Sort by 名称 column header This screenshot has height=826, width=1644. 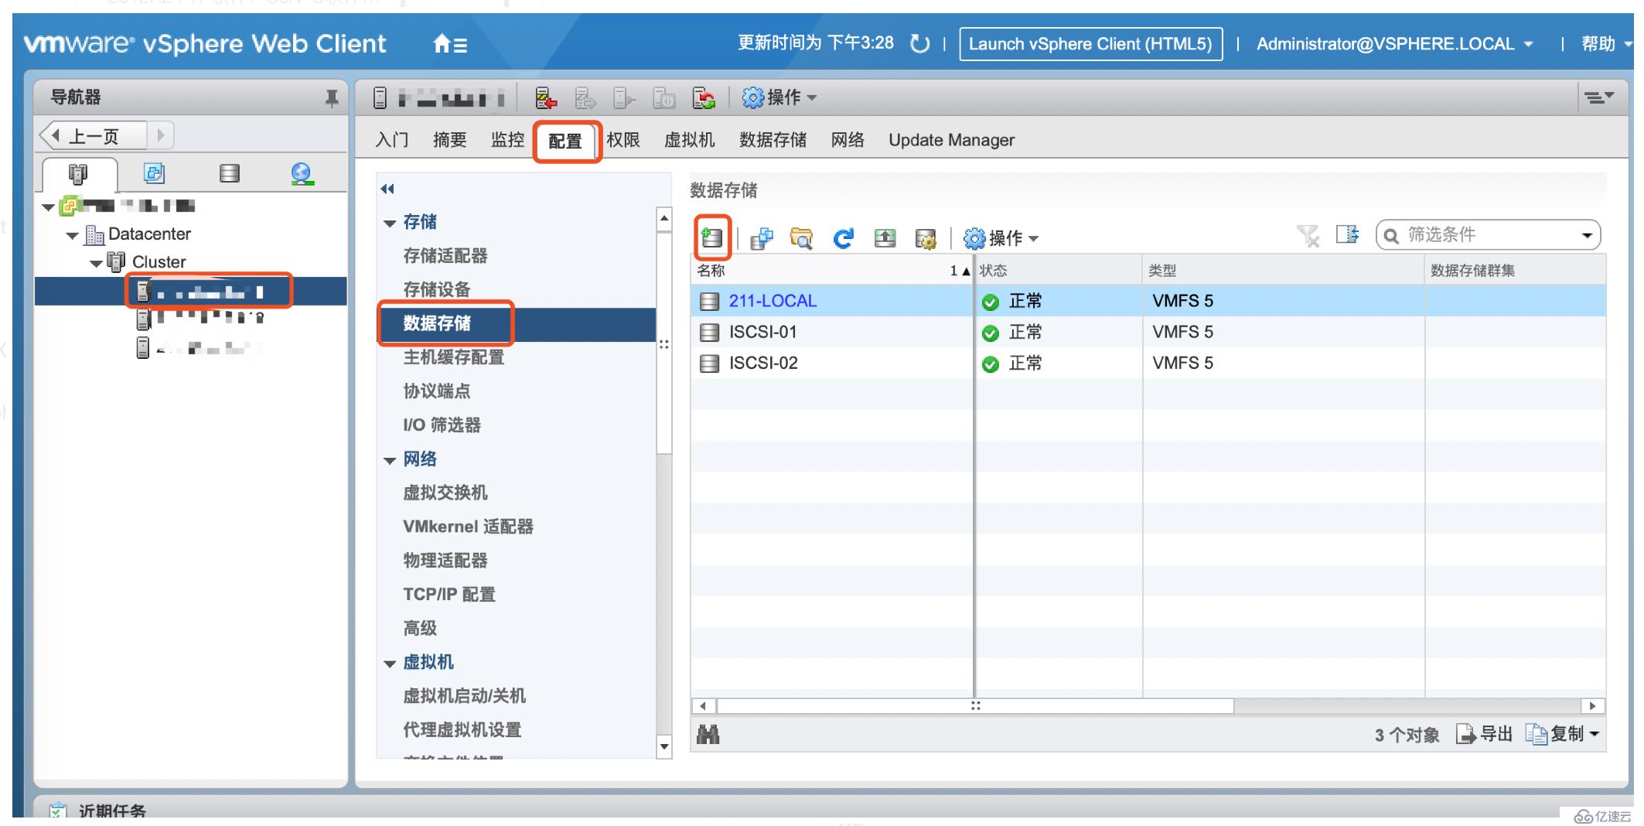831,271
